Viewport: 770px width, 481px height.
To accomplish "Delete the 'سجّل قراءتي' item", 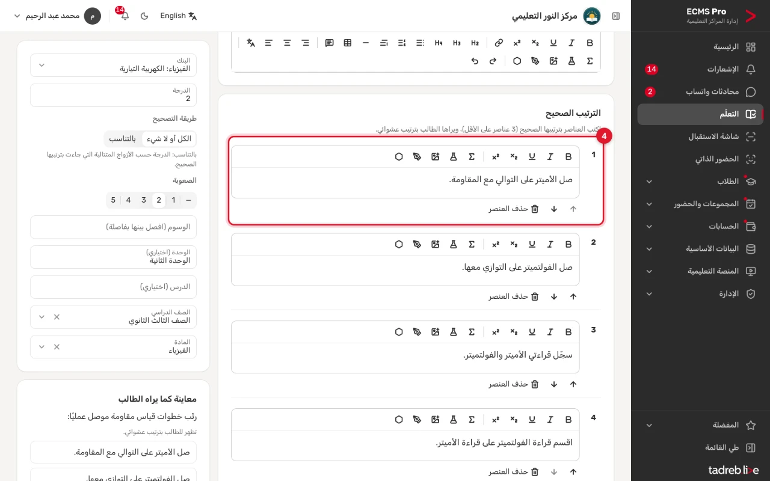I will (514, 384).
